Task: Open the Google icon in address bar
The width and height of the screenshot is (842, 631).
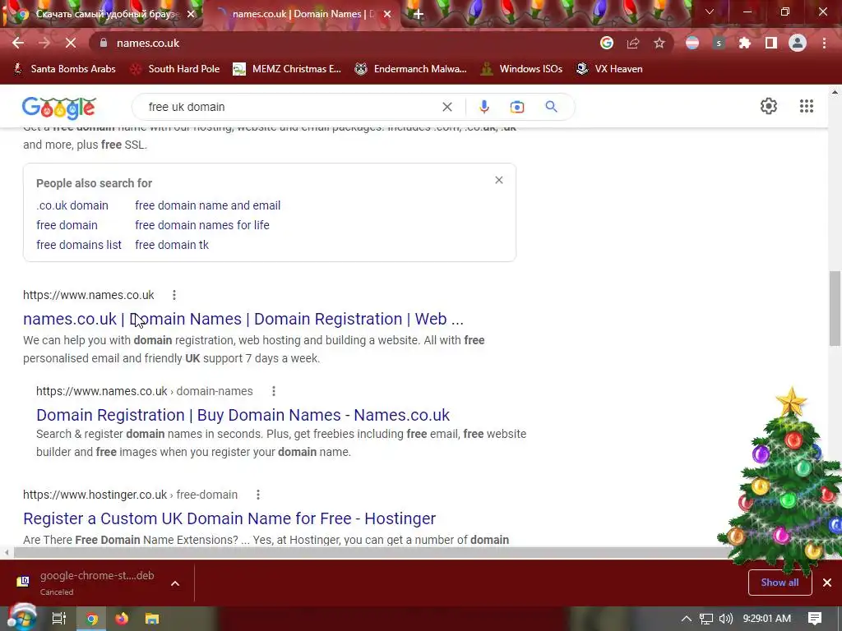Action: click(607, 43)
